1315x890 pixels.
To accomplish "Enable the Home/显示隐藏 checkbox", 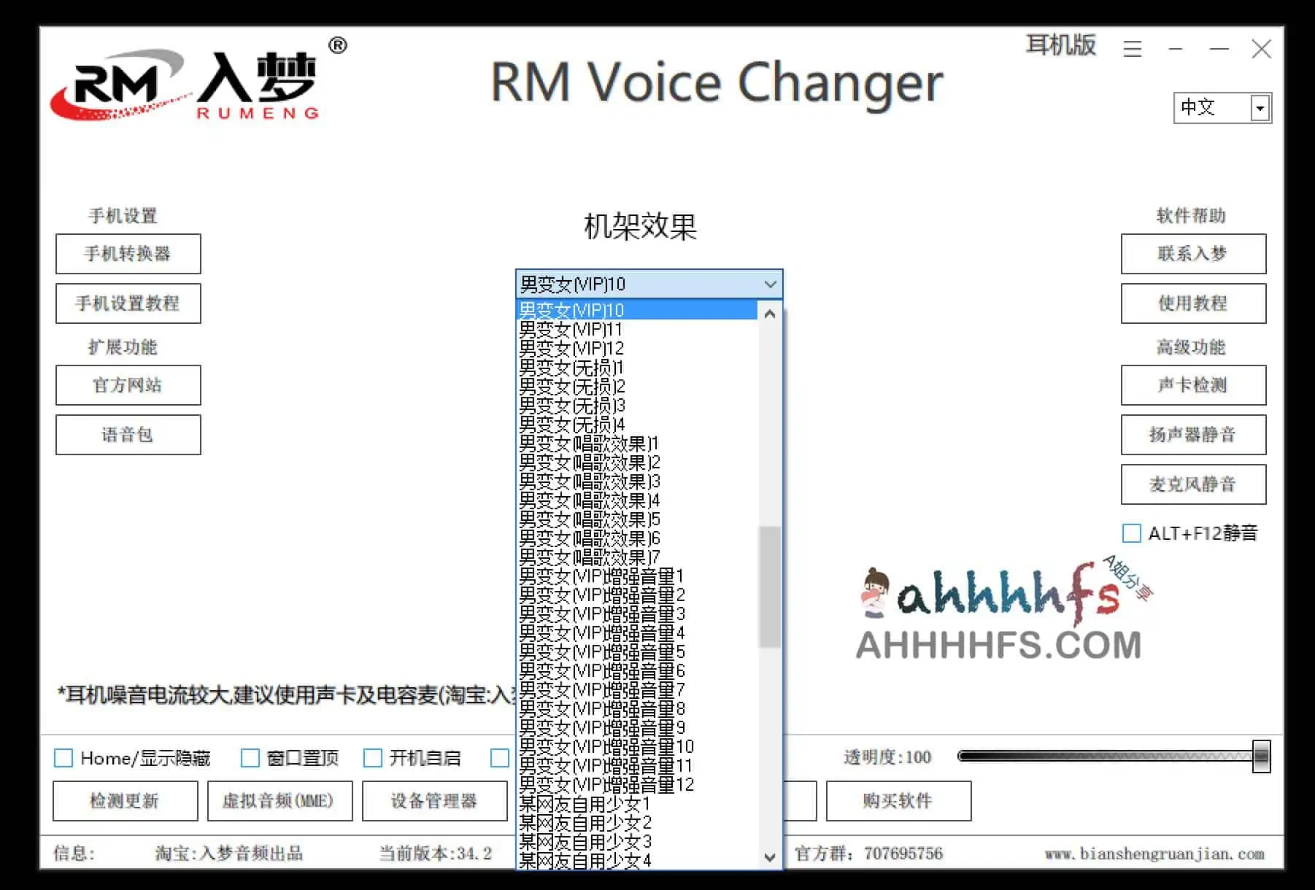I will click(x=62, y=759).
